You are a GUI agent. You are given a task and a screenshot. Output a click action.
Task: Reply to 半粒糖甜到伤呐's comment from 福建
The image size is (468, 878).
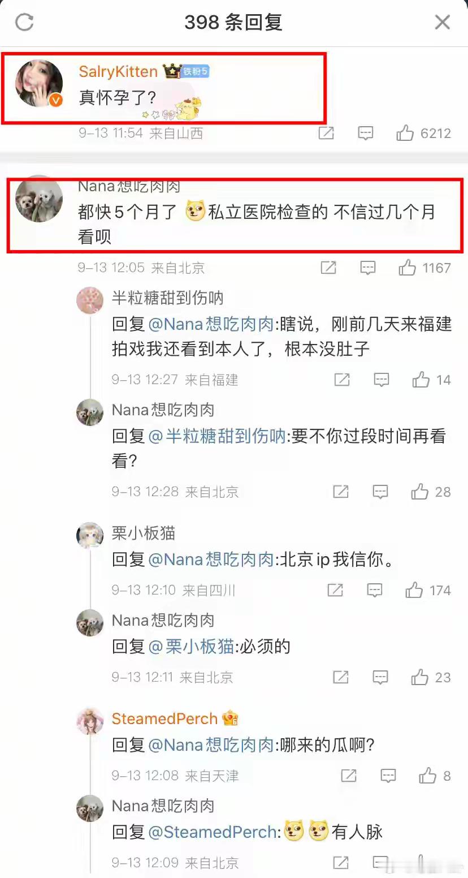382,380
